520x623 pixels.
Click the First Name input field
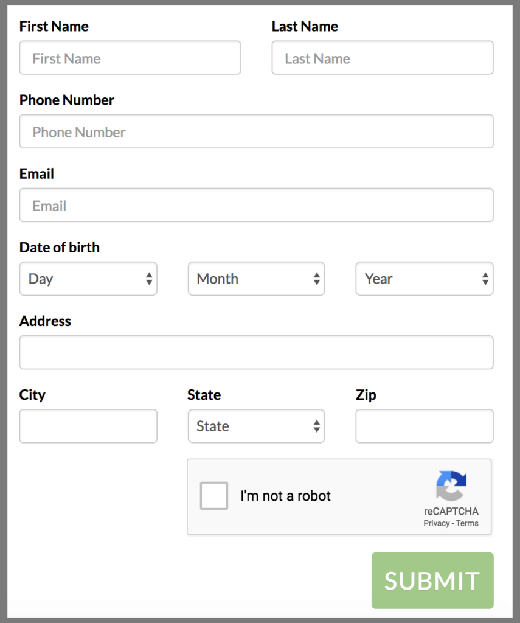tap(130, 57)
